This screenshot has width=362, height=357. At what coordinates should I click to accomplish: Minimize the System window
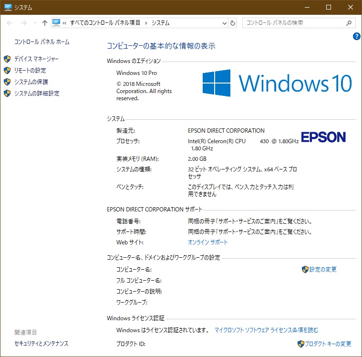(307, 7)
